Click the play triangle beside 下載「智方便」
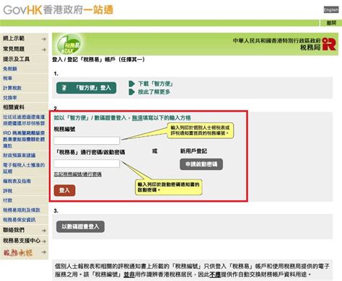 [131, 84]
